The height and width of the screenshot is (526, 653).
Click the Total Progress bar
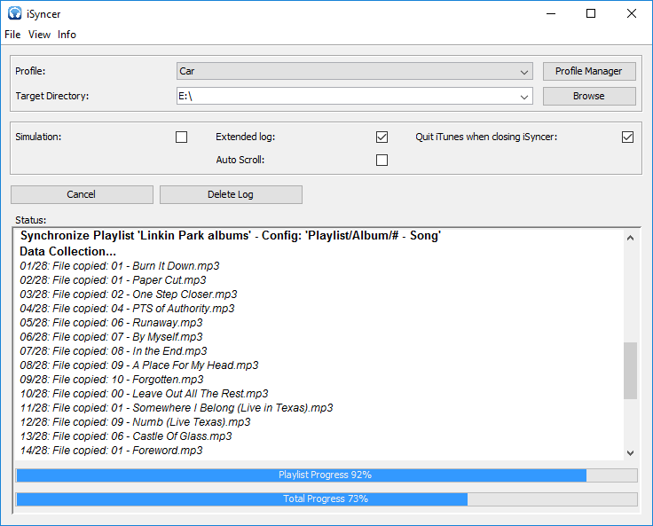point(326,499)
